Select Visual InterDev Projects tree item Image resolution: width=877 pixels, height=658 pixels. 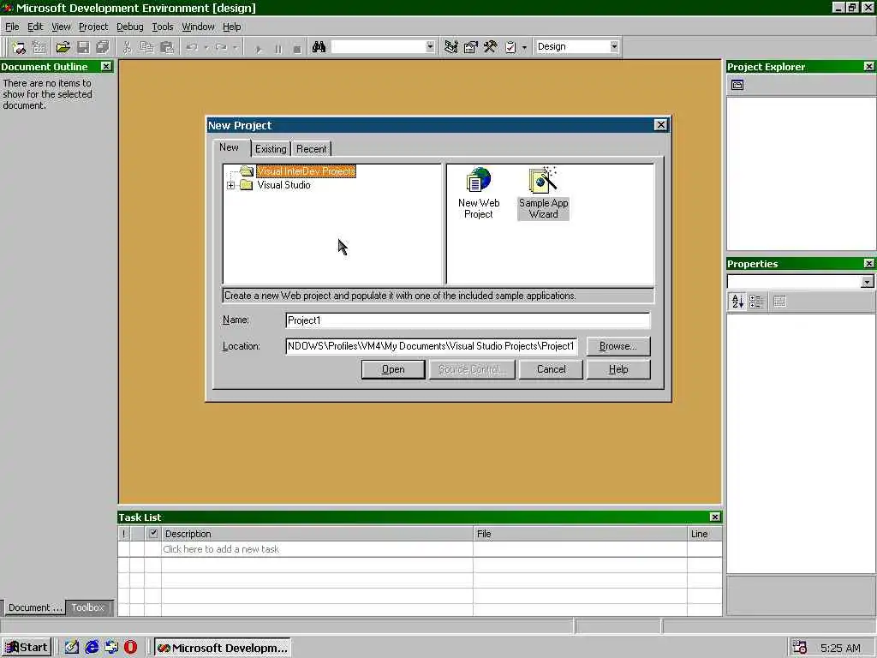pyautogui.click(x=306, y=171)
